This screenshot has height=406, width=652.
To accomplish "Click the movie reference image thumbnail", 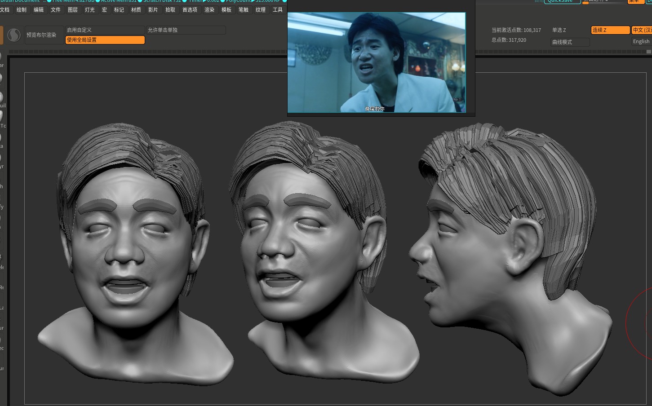I will (377, 62).
